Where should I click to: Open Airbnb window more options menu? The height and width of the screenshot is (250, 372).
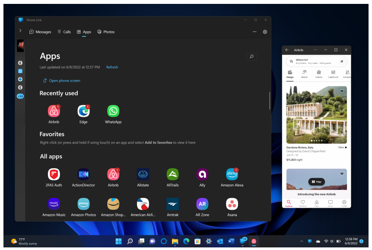[315, 50]
